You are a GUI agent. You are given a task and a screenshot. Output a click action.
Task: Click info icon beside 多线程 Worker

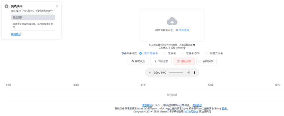[184, 48]
